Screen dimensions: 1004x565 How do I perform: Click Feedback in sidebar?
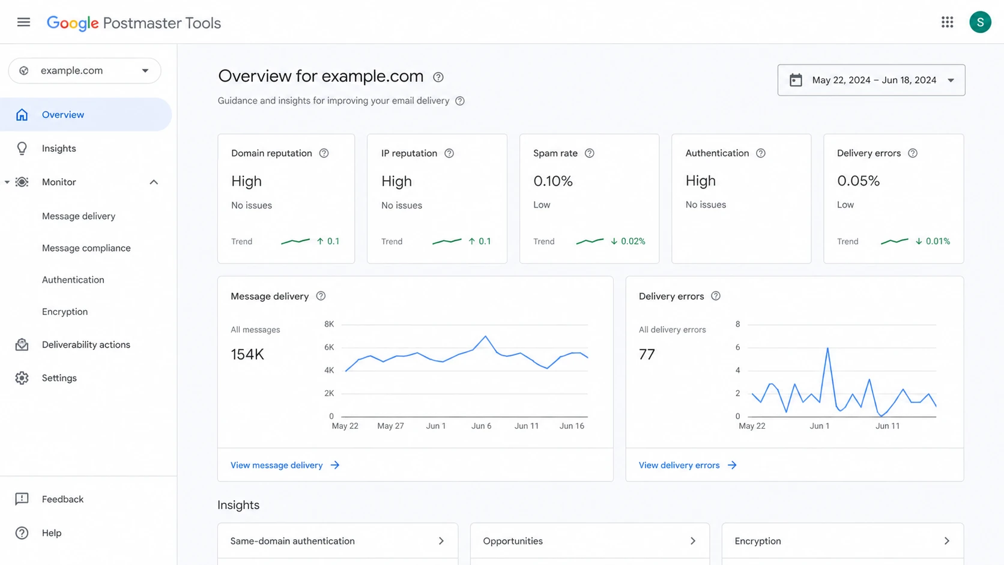pos(62,499)
